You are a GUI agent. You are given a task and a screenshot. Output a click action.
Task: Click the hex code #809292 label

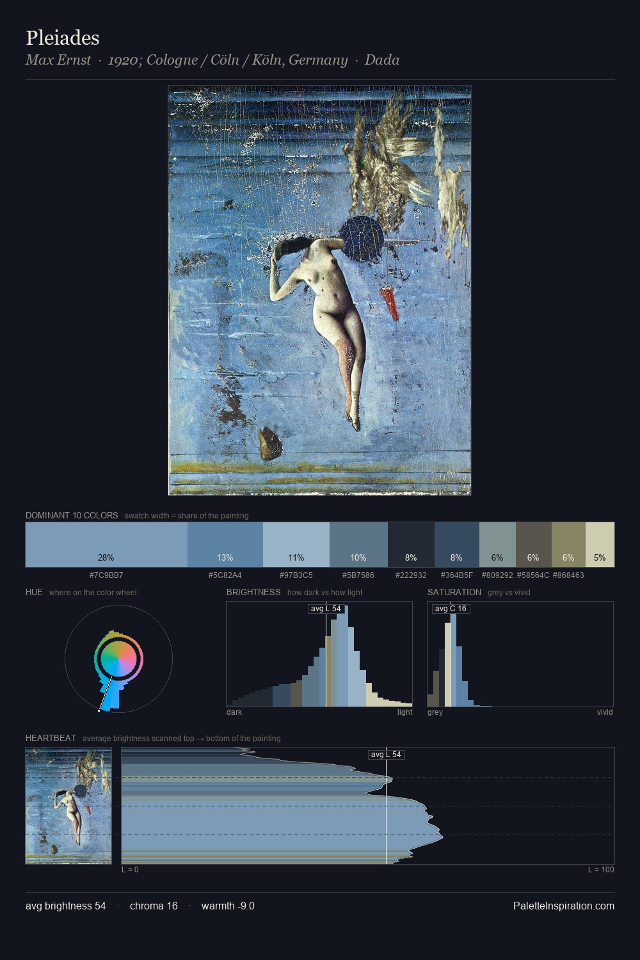coord(497,575)
